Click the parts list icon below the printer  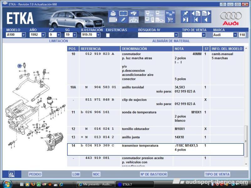(x=113, y=20)
